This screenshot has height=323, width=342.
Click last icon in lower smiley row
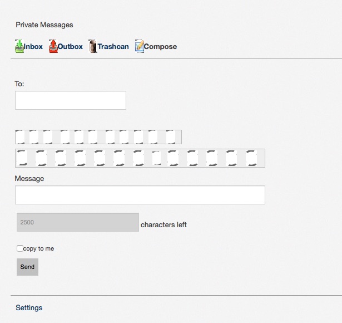coord(251,158)
